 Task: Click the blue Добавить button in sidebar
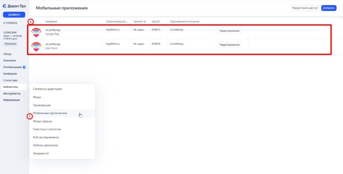[14, 15]
